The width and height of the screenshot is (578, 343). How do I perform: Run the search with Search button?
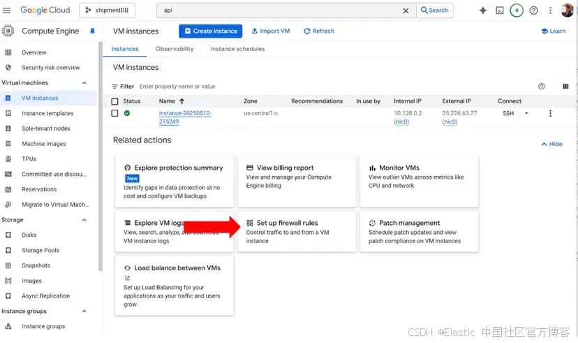click(x=435, y=10)
